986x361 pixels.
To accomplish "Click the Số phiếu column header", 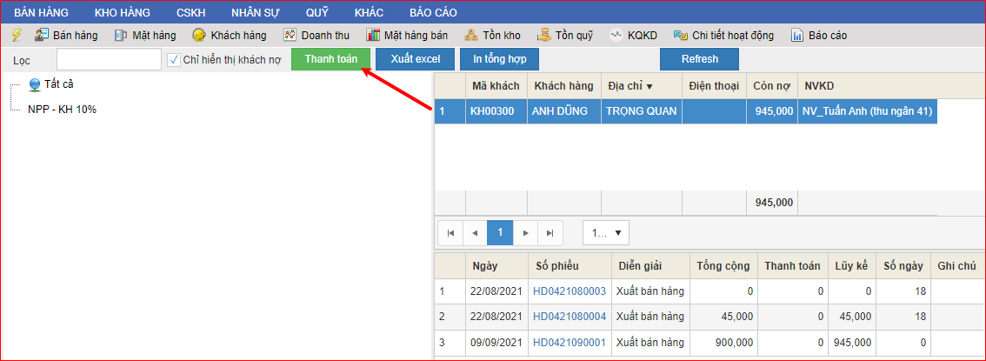I will 570,266.
